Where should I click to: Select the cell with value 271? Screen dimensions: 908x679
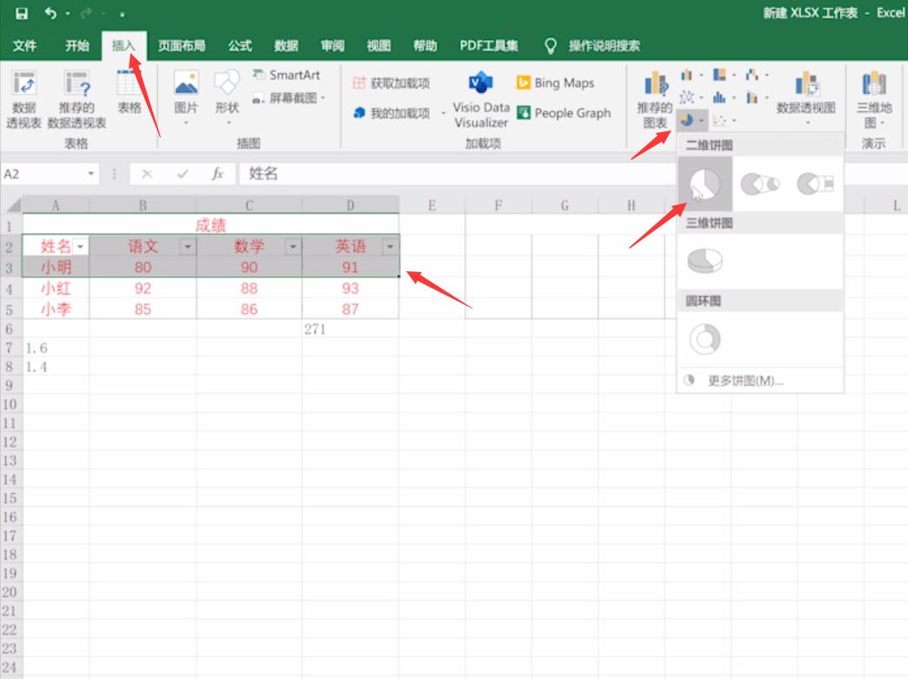coord(351,330)
